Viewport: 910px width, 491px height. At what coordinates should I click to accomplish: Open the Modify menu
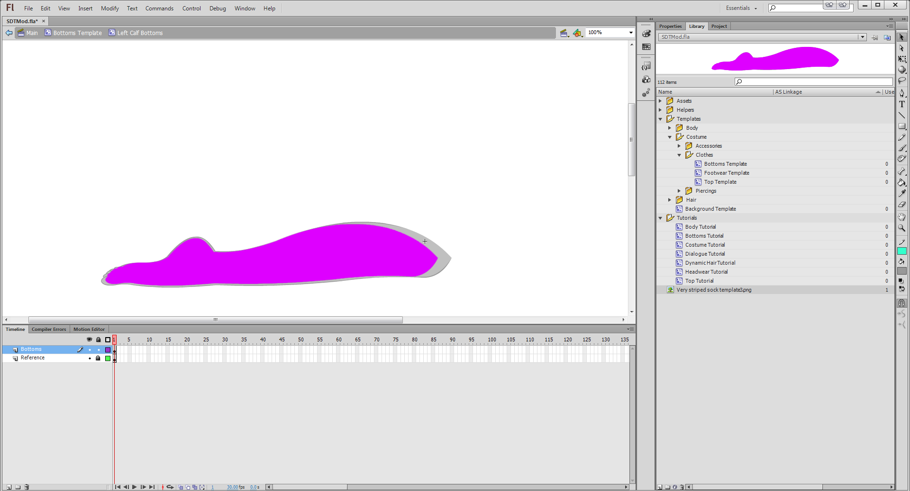pos(109,9)
